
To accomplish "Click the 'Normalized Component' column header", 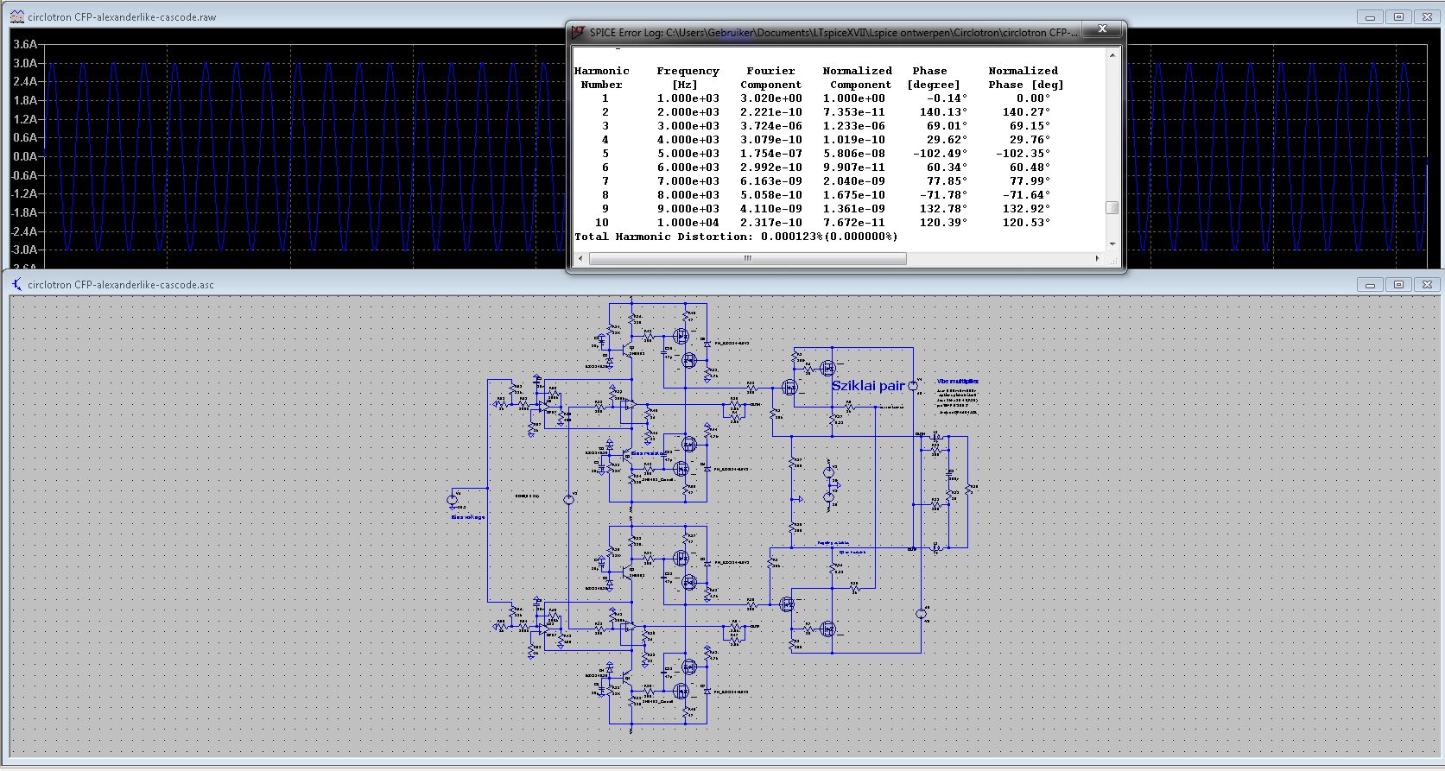I will (x=857, y=78).
